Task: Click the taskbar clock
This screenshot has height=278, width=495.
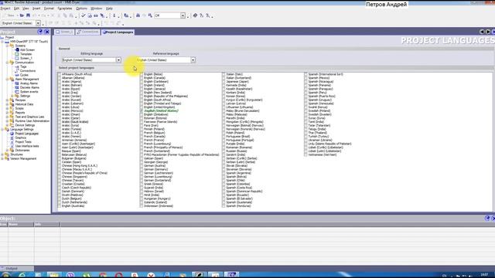Action: click(x=485, y=275)
